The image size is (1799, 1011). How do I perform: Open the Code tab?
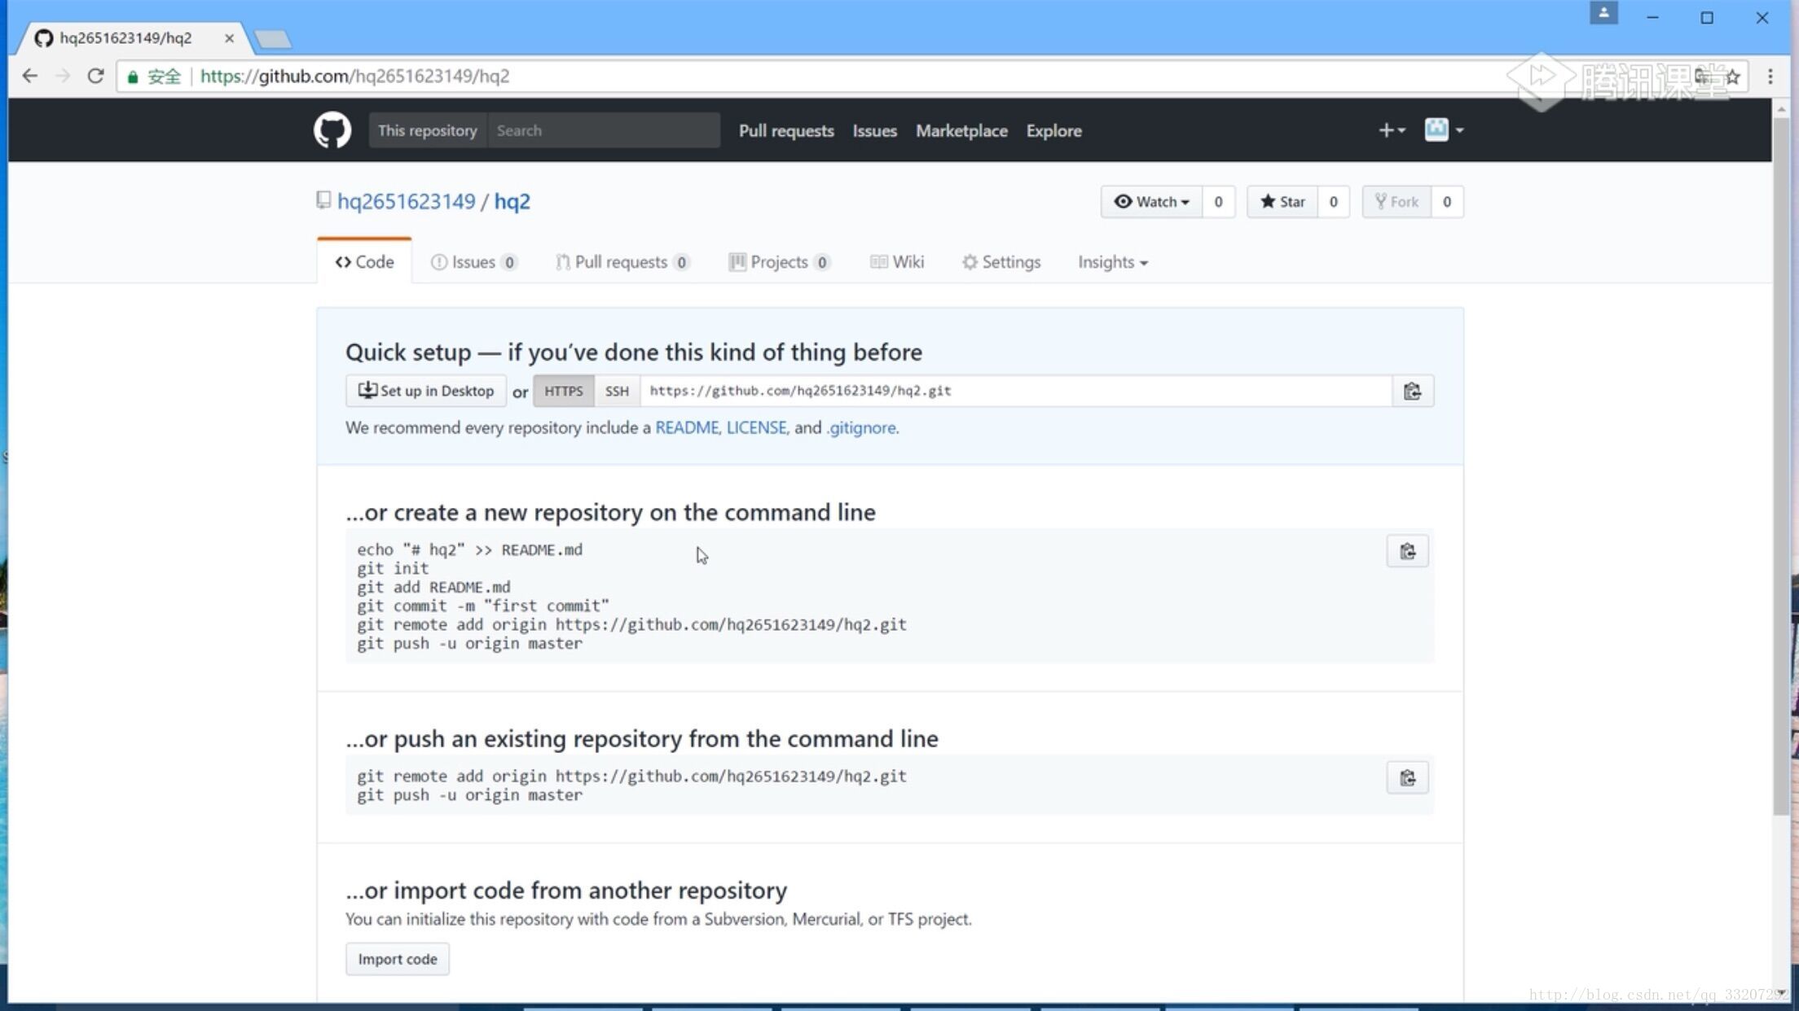coord(364,262)
